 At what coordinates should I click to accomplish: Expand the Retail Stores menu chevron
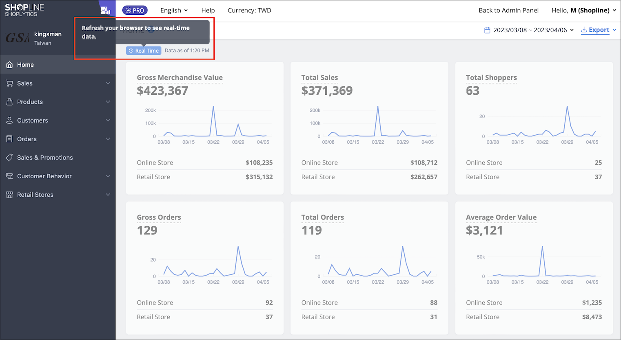coord(108,195)
